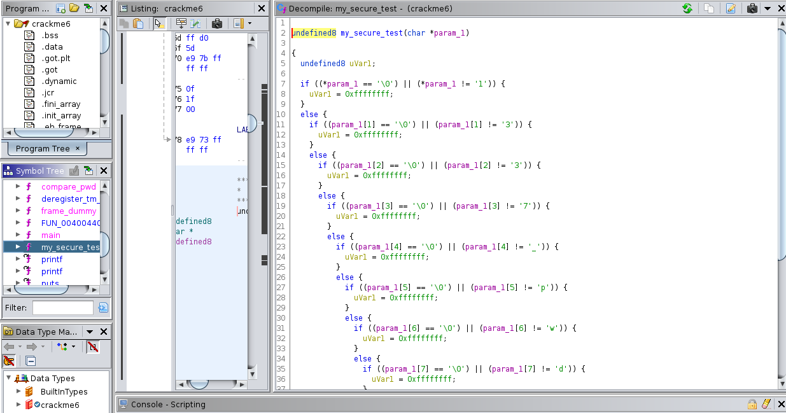
Task: Select the .data section
Action: pos(52,46)
